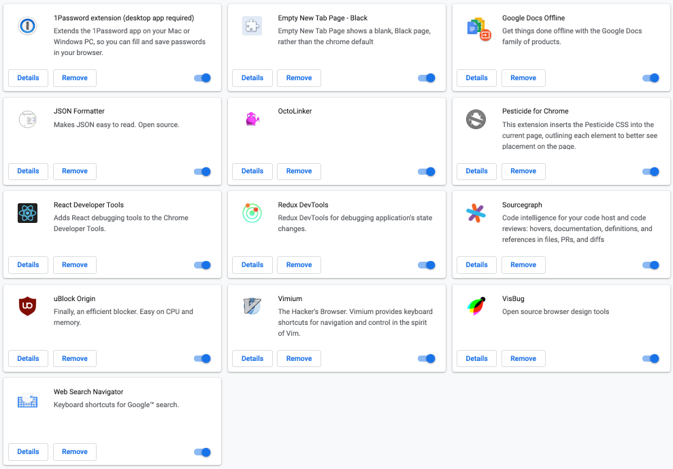Image resolution: width=673 pixels, height=469 pixels.
Task: Click the React Developer Tools icon
Action: click(27, 213)
